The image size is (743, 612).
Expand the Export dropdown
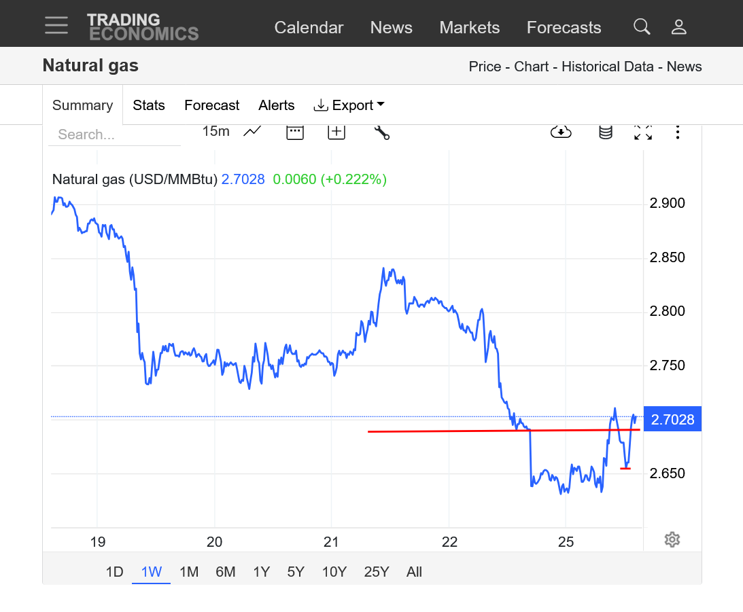[x=349, y=105]
